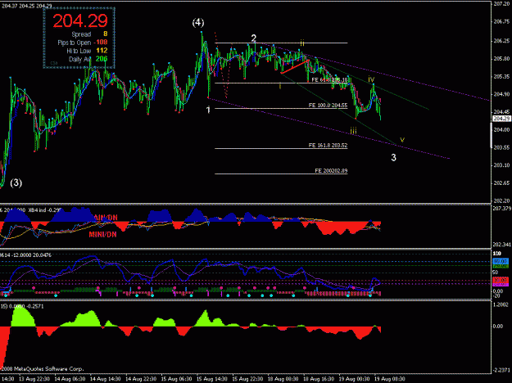
Task: Select the Hi to Low label
Action: pyautogui.click(x=79, y=51)
